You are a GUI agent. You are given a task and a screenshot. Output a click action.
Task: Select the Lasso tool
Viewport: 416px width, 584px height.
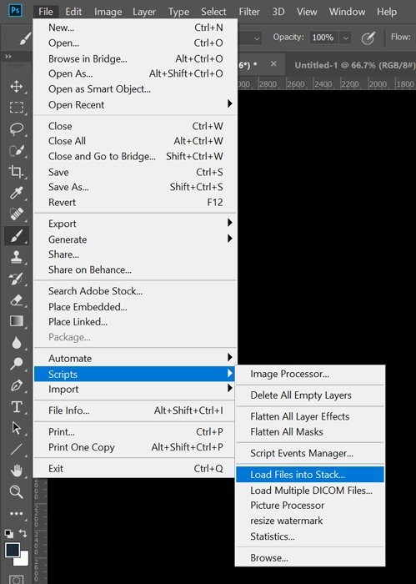pyautogui.click(x=16, y=128)
